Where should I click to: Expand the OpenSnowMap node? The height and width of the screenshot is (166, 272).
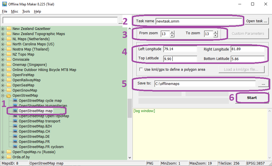coord(3,90)
